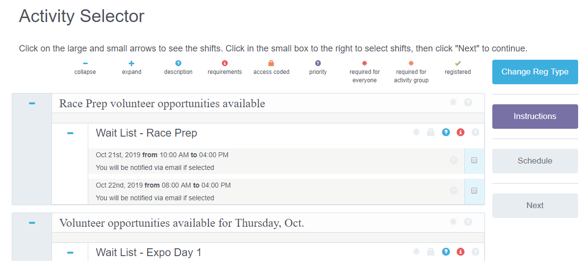Click the purple priority icon in legend
The height and width of the screenshot is (261, 585).
[x=318, y=63]
